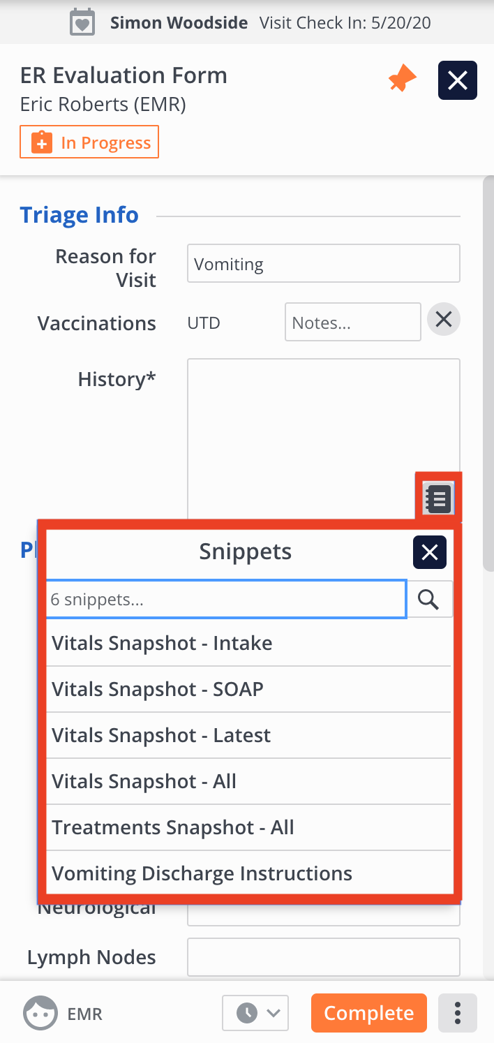Close the ER Evaluation Form panel
Screen dimensions: 494x1043
click(x=457, y=81)
